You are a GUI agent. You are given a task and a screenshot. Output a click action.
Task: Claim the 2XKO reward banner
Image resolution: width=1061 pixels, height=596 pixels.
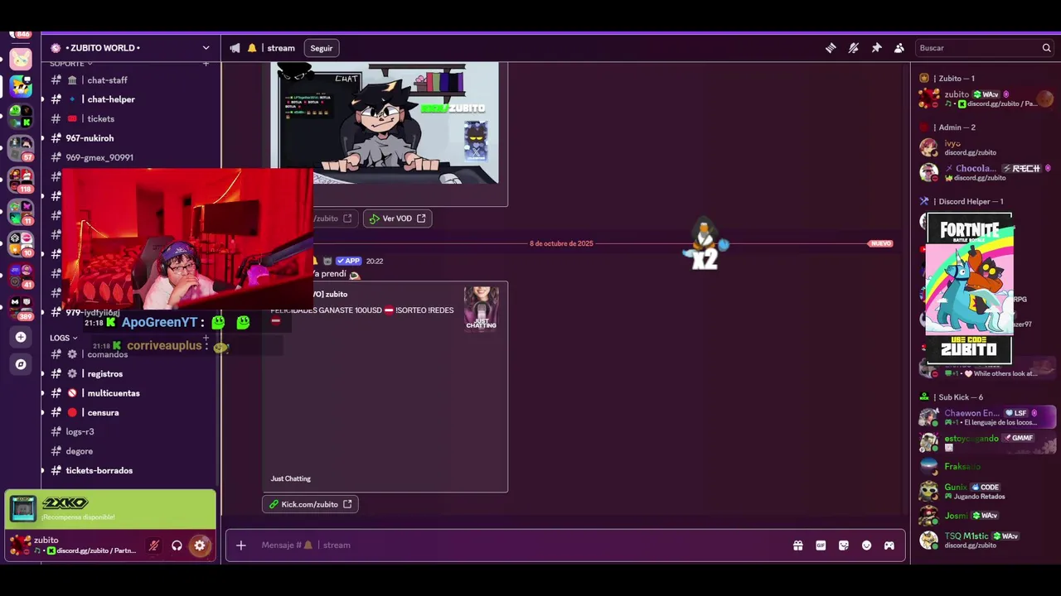(110, 509)
